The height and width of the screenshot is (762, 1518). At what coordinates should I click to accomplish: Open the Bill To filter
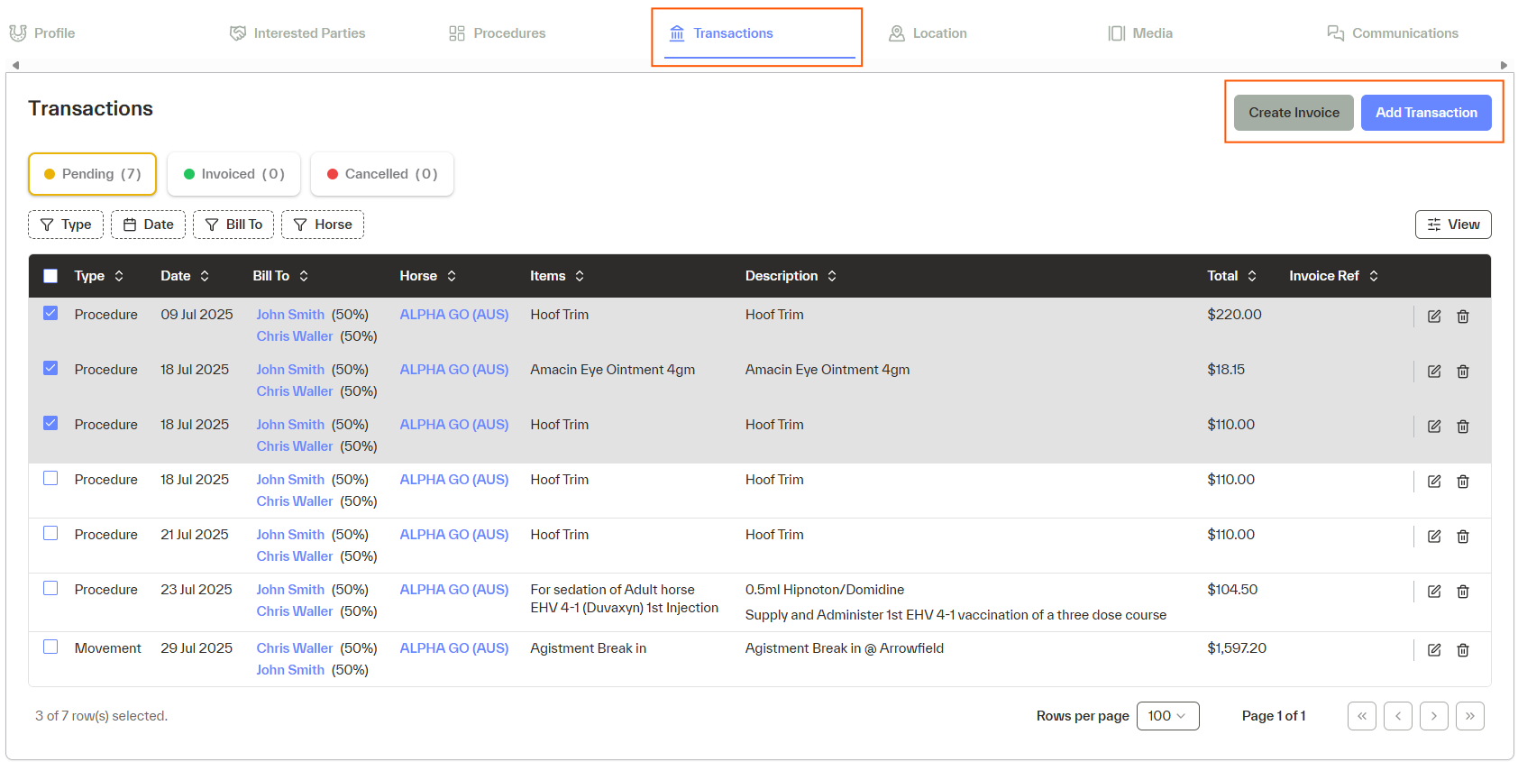[233, 225]
